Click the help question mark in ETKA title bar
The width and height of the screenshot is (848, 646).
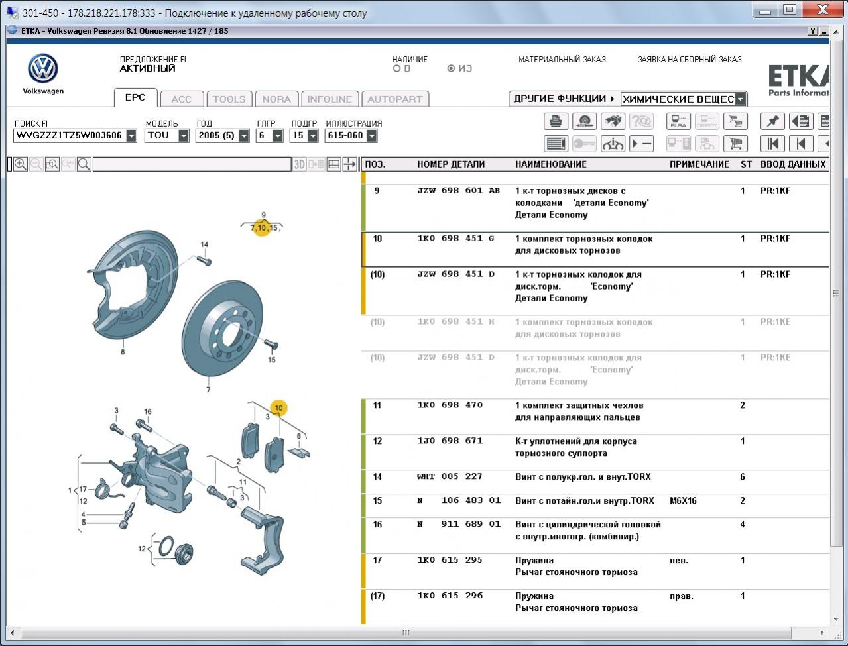pos(813,31)
